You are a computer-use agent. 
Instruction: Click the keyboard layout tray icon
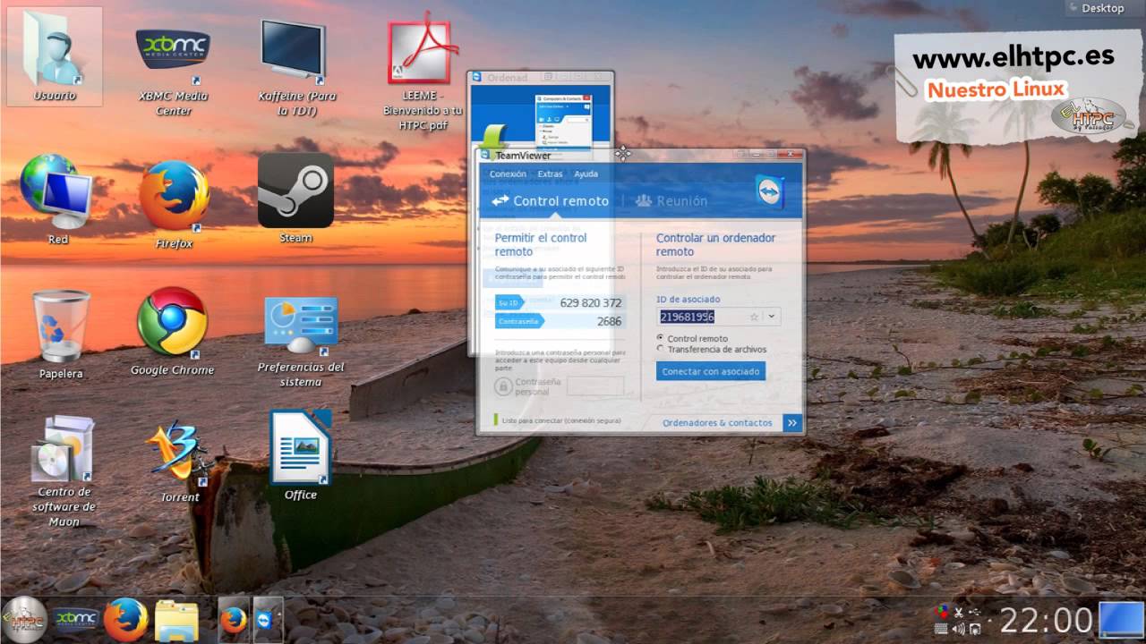pyautogui.click(x=942, y=629)
